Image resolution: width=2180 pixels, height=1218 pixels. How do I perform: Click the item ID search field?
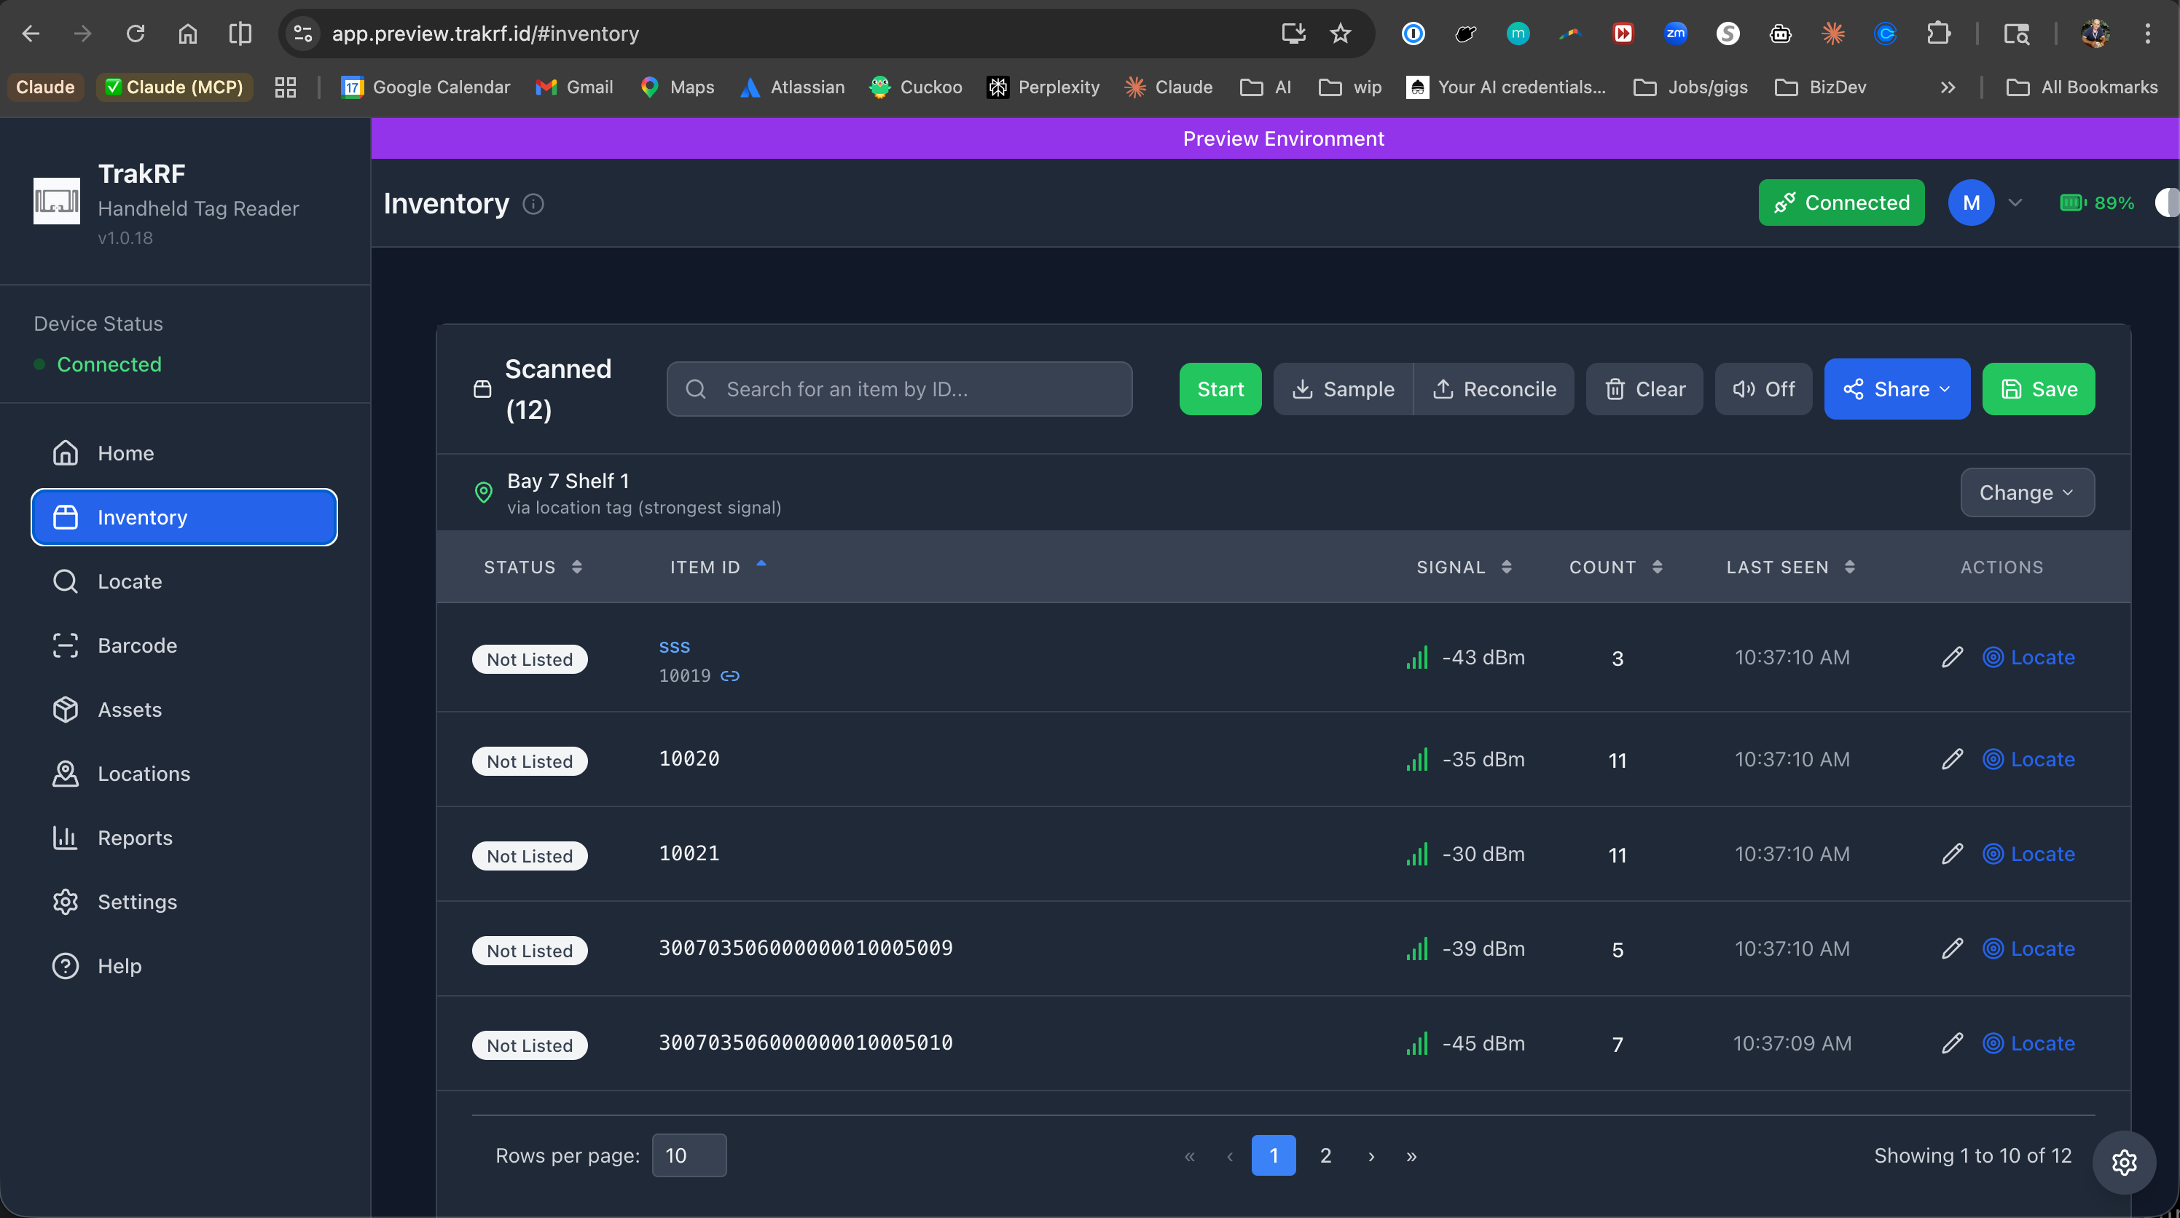[x=901, y=389]
